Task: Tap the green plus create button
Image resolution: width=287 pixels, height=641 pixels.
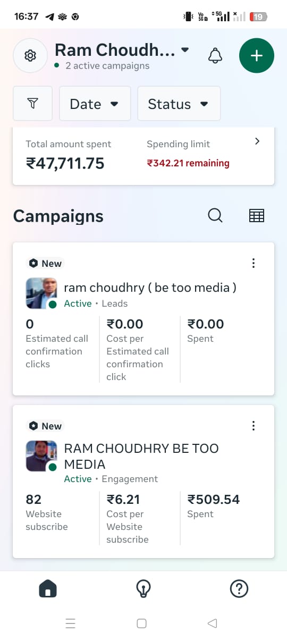Action: tap(257, 55)
